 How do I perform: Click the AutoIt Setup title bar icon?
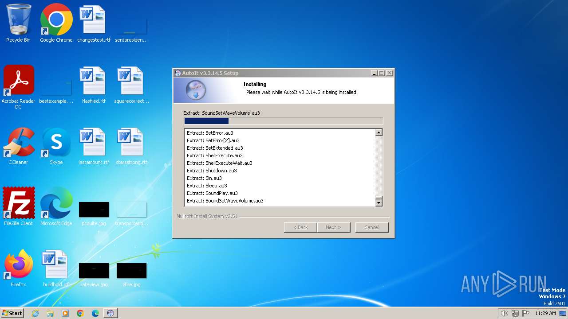(178, 73)
